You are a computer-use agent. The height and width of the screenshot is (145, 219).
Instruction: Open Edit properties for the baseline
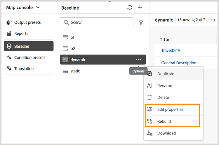170,109
